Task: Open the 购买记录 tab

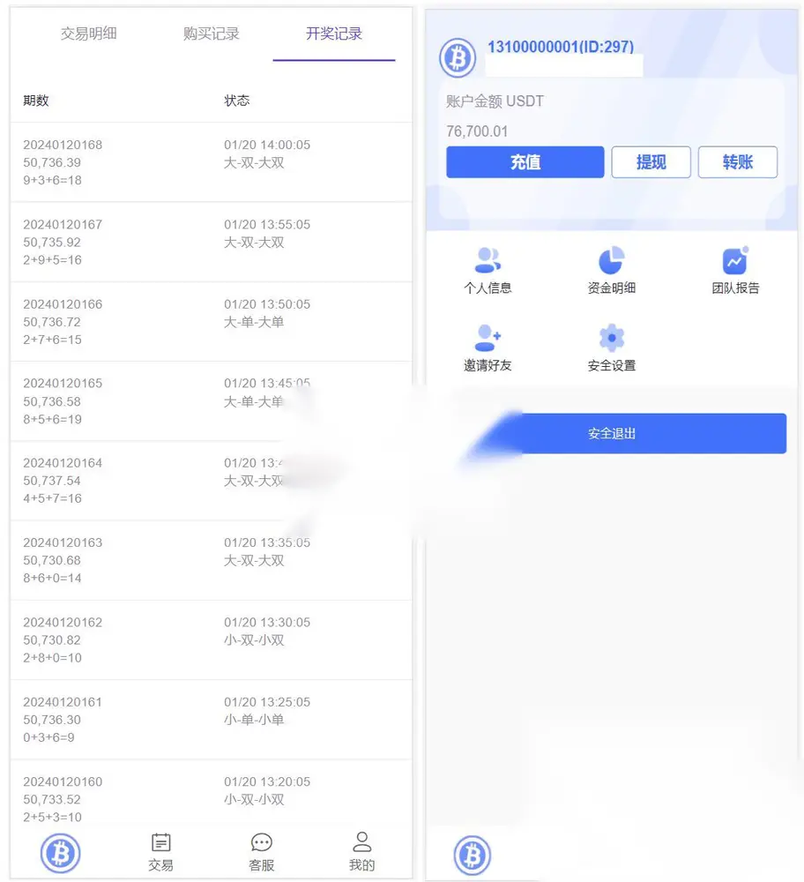Action: (212, 34)
